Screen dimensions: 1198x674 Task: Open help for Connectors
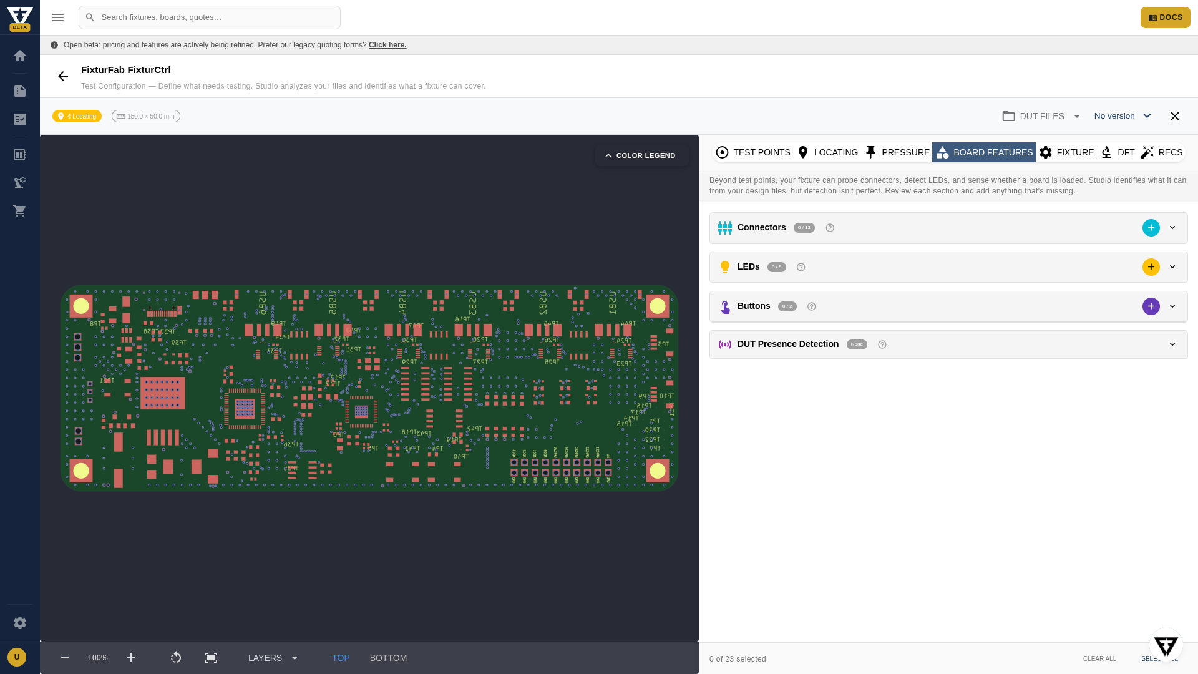point(830,228)
